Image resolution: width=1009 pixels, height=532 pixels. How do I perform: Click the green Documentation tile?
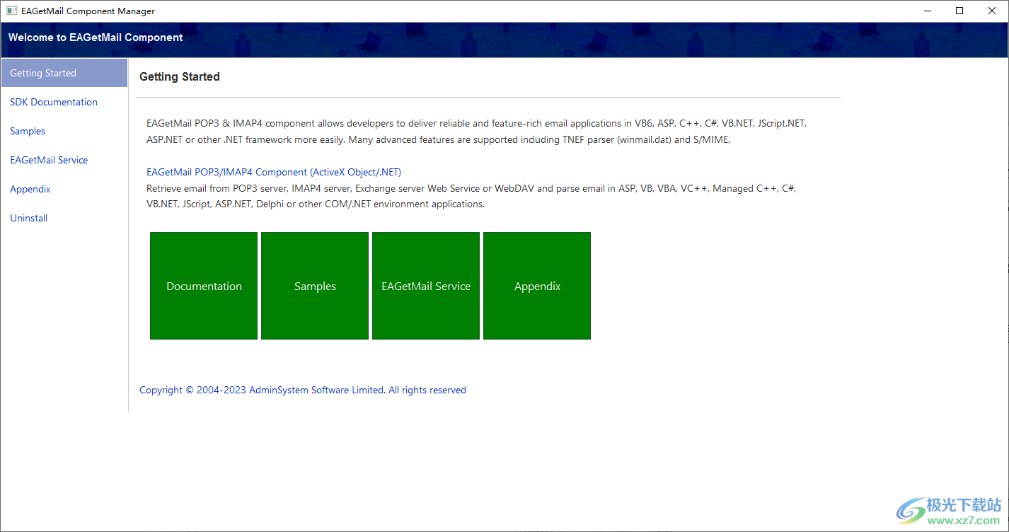tap(204, 286)
